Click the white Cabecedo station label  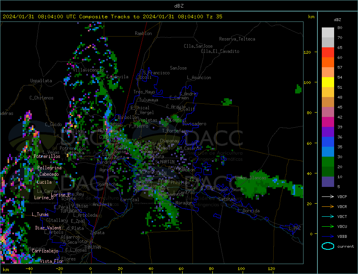pos(49,174)
